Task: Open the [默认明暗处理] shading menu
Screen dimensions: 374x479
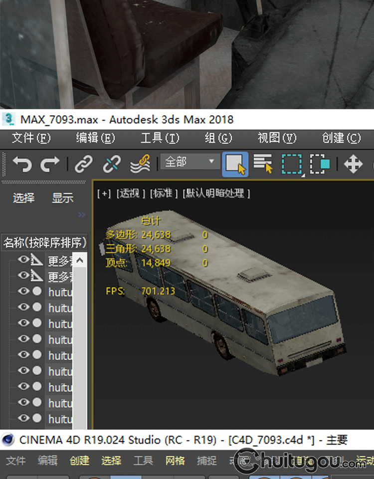Action: [216, 194]
